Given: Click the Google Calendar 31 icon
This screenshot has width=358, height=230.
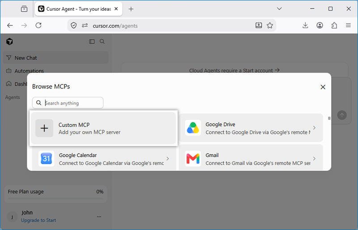Looking at the screenshot, I should [x=47, y=159].
